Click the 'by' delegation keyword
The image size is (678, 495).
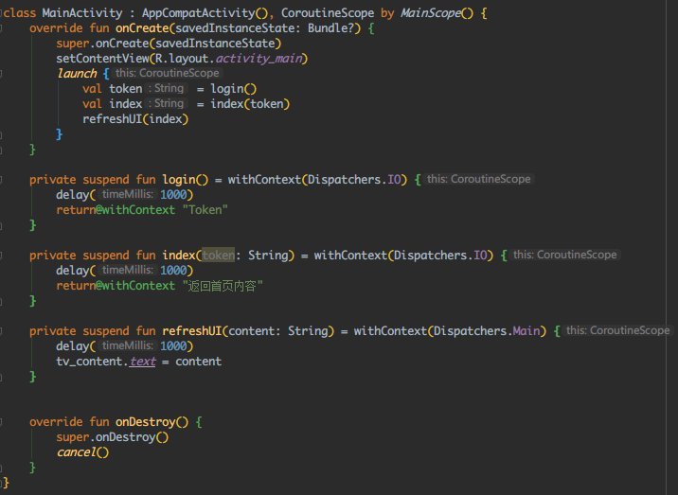387,13
